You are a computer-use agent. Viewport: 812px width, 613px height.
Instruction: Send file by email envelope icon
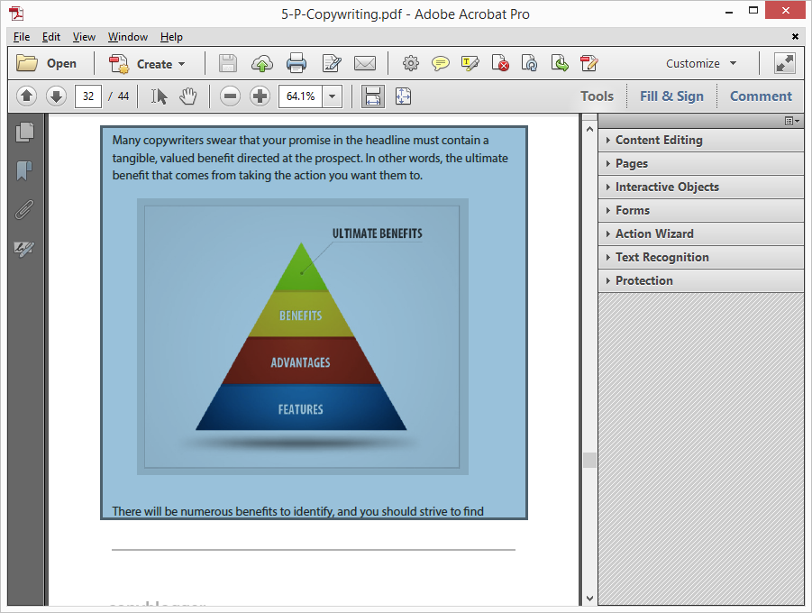click(365, 64)
